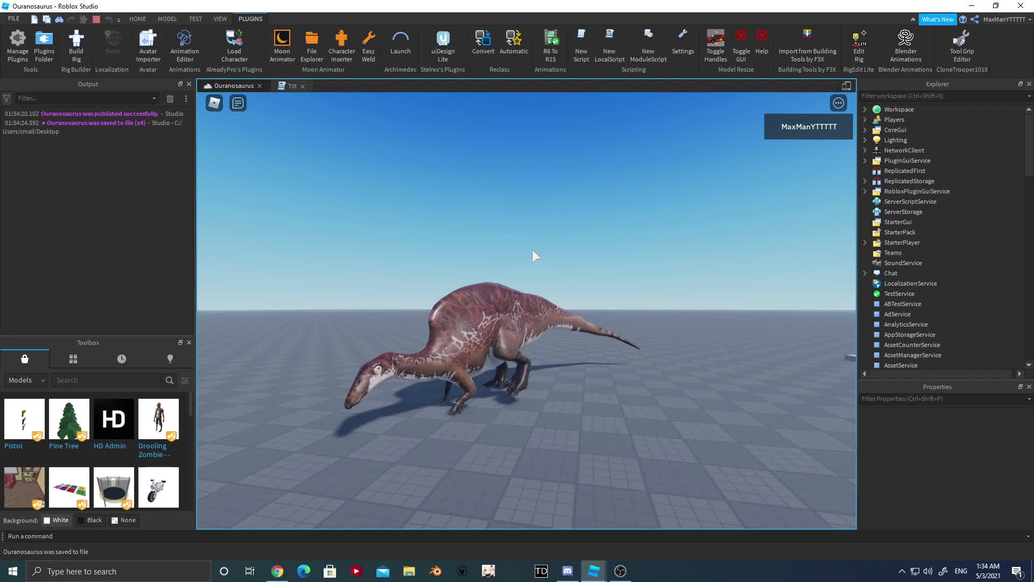Open Import from Building Tools by F3X
This screenshot has width=1034, height=582.
tap(807, 46)
